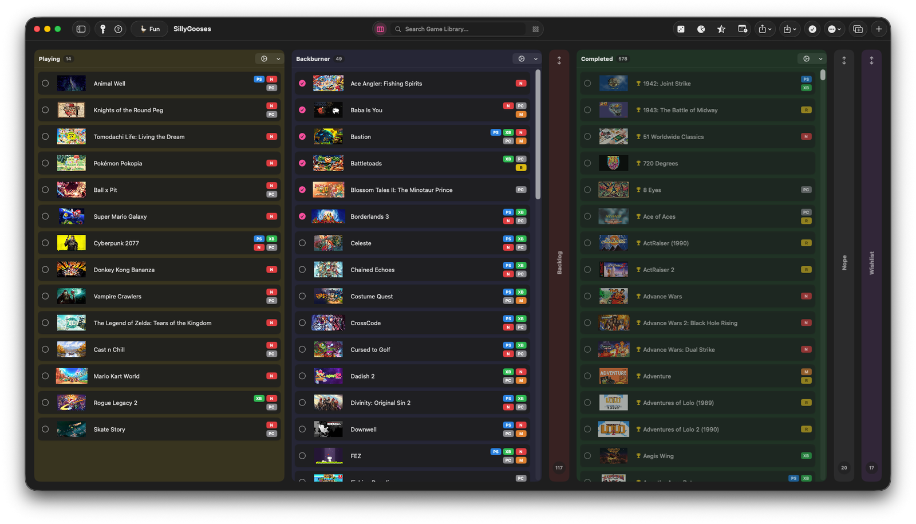Viewport: 916px width, 524px height.
Task: Toggle the sidebar panel button
Action: (x=81, y=29)
